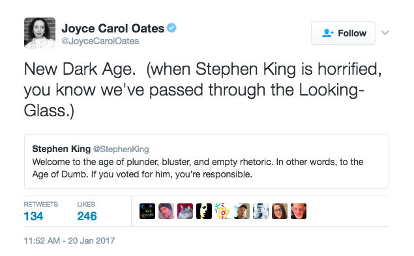This screenshot has height=256, width=414.
Task: Click the gray cat on red avatar
Action: 185,211
